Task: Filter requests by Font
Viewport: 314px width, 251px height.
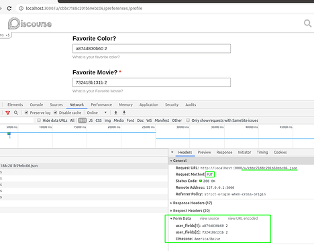Action: pyautogui.click(x=130, y=120)
